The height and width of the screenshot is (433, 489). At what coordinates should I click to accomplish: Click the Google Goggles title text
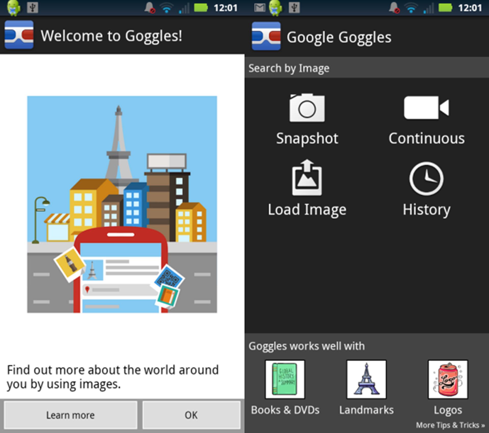pos(339,37)
